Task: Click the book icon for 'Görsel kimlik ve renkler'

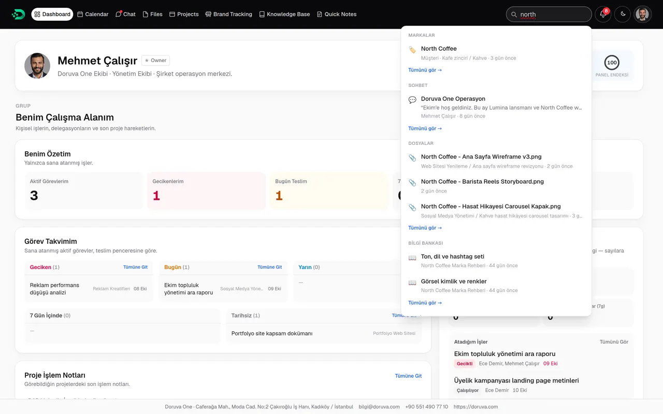Action: (412, 283)
